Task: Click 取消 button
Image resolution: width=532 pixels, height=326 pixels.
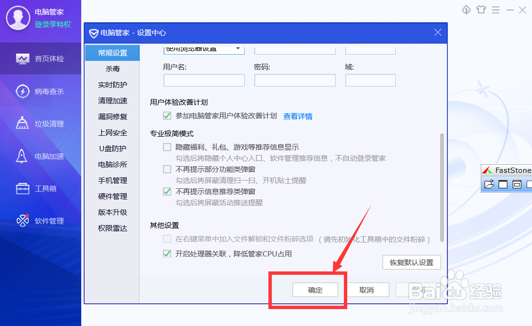Action: pyautogui.click(x=367, y=290)
